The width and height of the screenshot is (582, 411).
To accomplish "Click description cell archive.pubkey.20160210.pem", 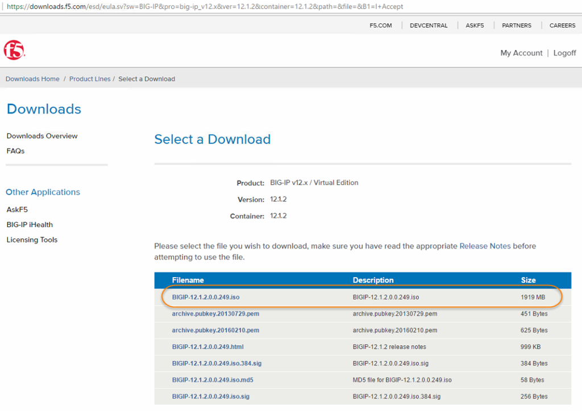I will [395, 330].
